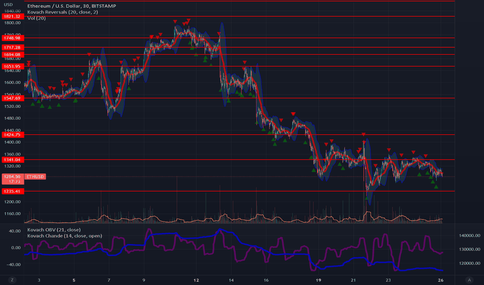The image size is (484, 285).
Task: Click the 1717.28 price level label
Action: 12,48
